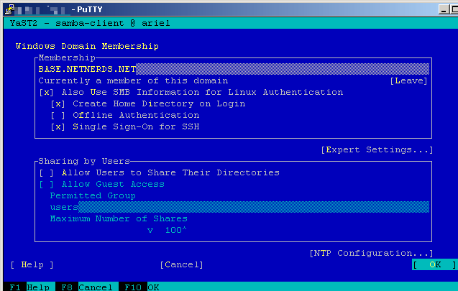Open the PuTTY system menu icon
This screenshot has width=458, height=291.
click(6, 6)
